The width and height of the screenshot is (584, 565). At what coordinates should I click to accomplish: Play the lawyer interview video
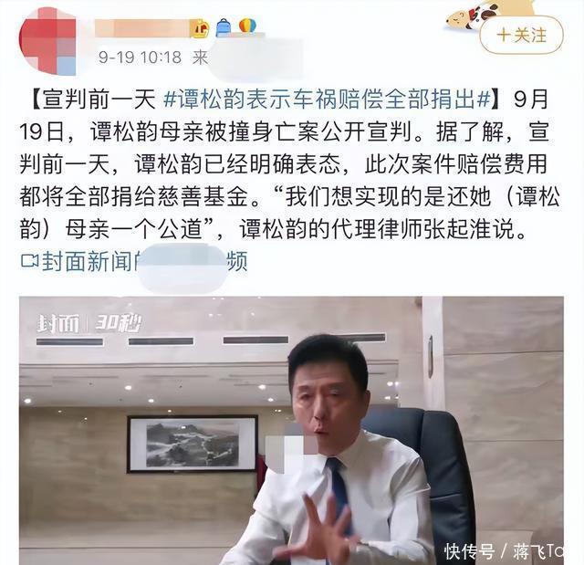click(x=291, y=431)
